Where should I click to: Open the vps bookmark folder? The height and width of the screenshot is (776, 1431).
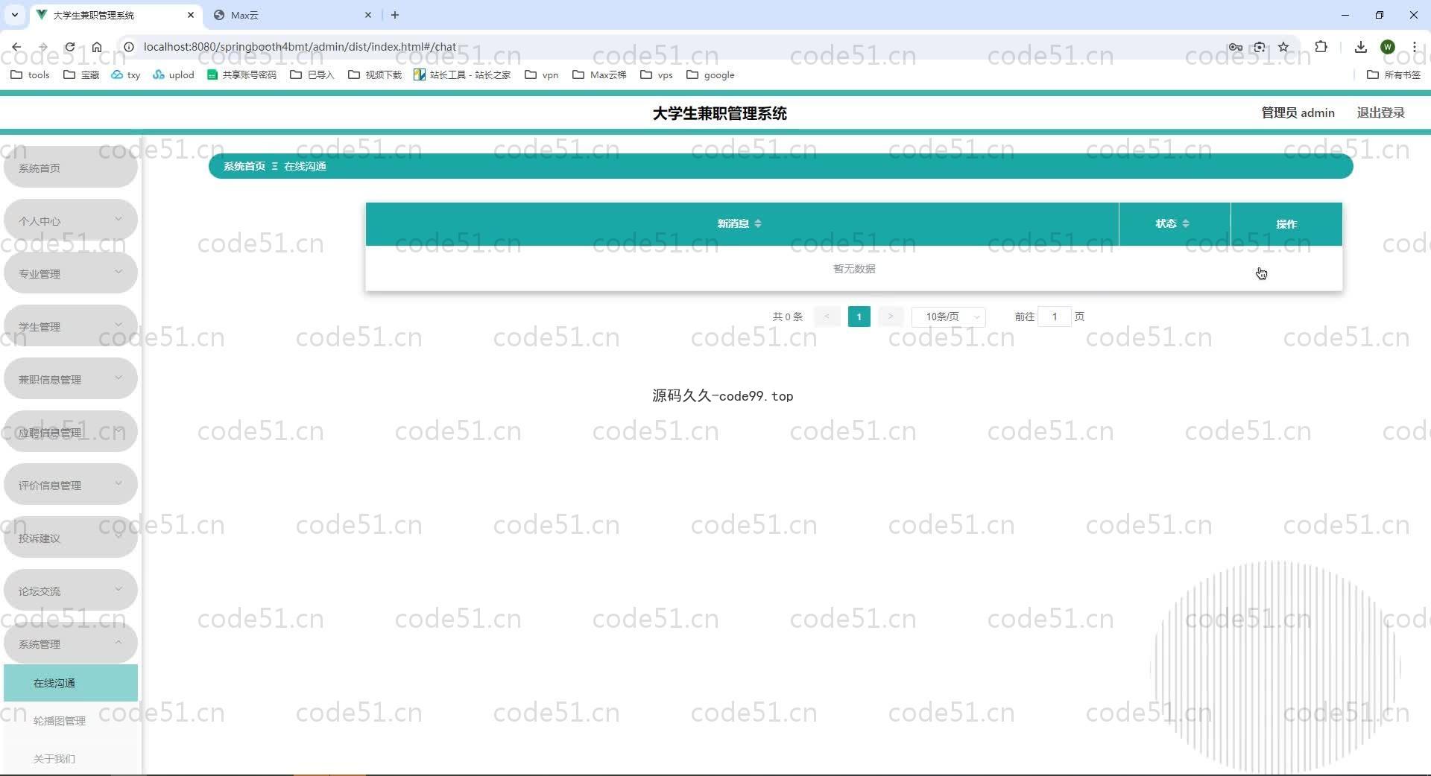click(657, 74)
